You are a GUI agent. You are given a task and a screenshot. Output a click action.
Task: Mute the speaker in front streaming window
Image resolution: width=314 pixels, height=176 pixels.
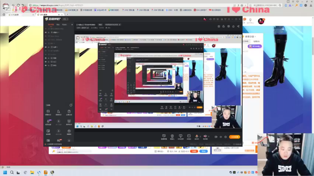(x=205, y=136)
